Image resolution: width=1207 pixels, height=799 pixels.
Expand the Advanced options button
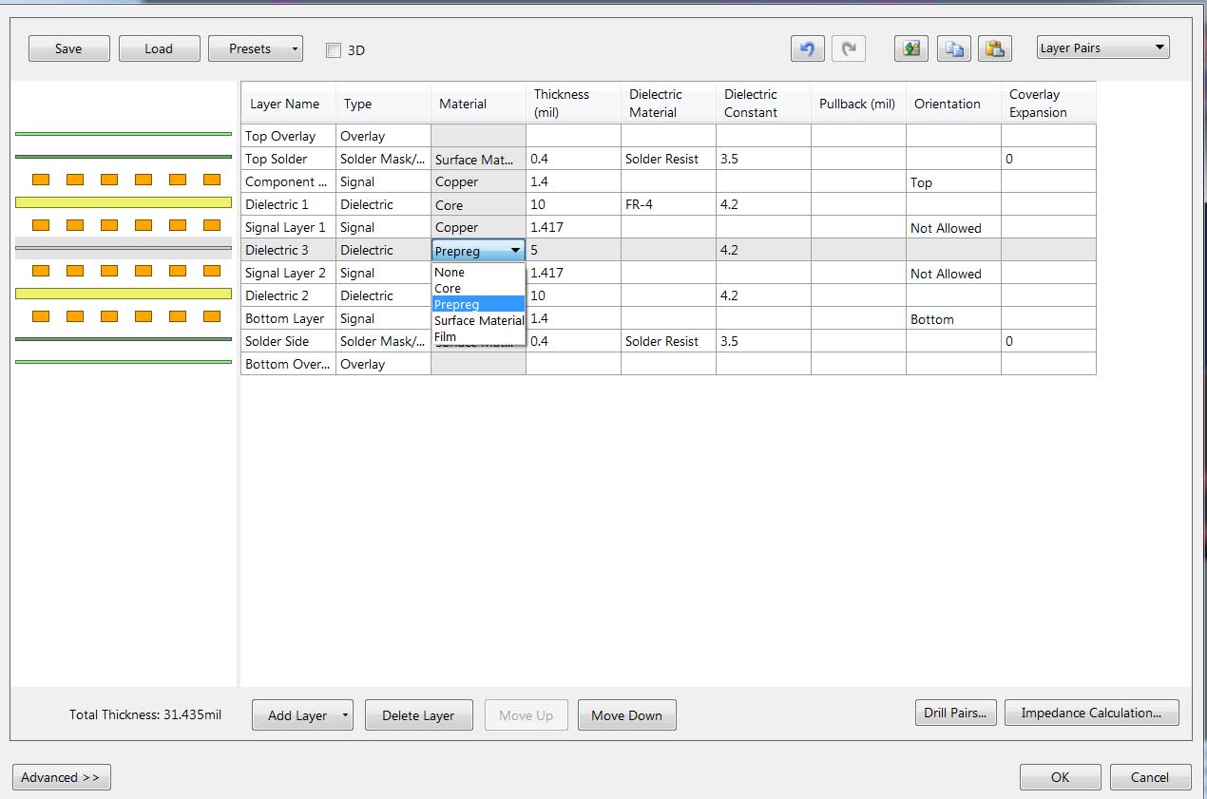[x=61, y=777]
